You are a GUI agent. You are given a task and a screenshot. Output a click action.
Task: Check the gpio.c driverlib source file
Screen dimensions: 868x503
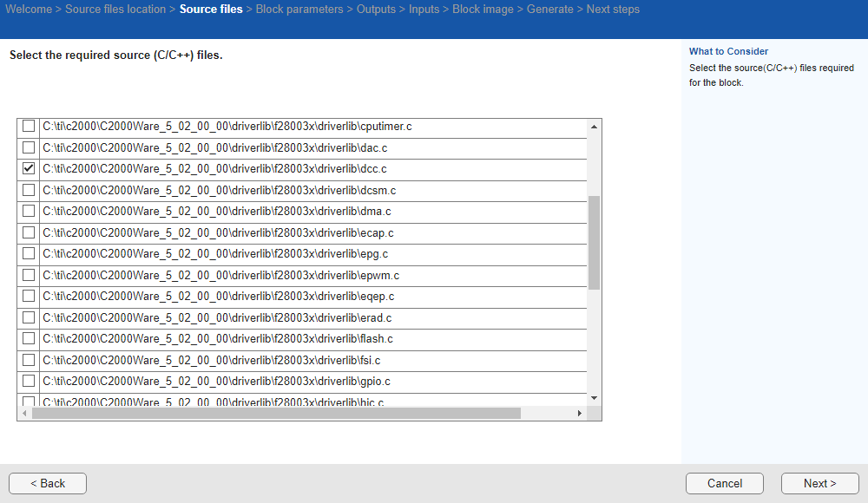coord(28,381)
